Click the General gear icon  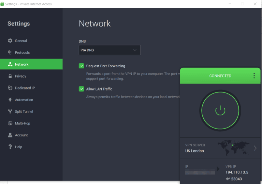tap(10, 41)
